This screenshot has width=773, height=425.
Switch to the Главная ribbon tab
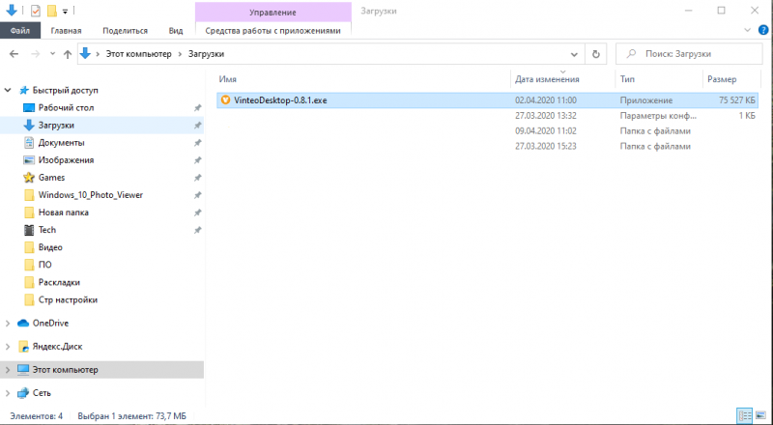coord(66,31)
